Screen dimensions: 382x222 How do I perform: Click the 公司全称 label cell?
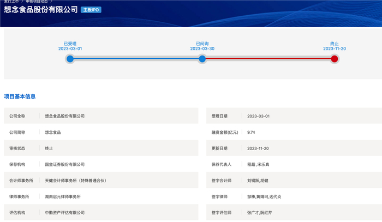point(17,116)
